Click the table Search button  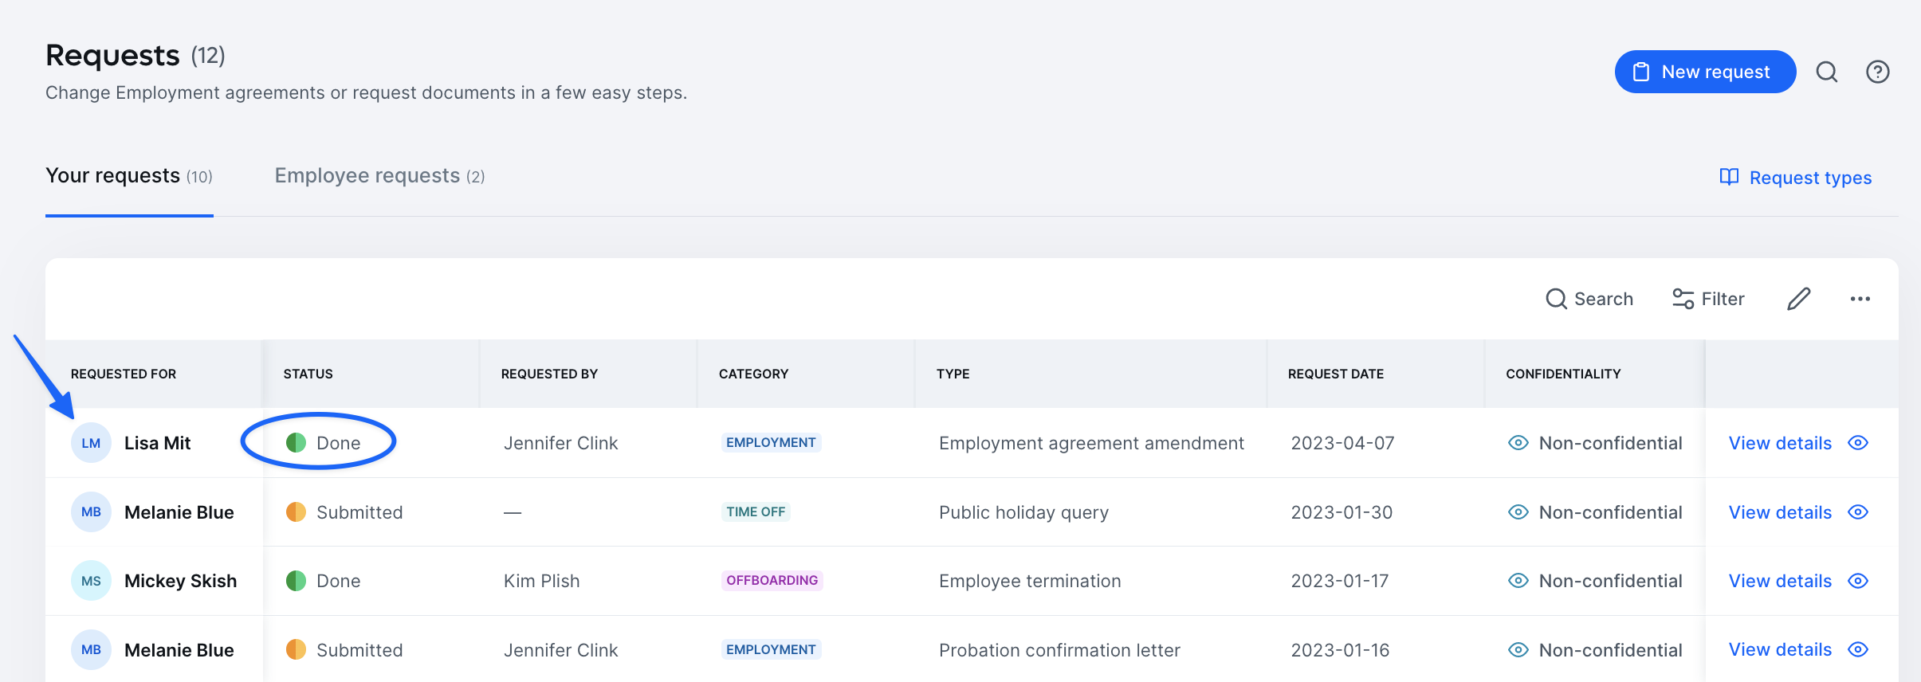[x=1589, y=299]
